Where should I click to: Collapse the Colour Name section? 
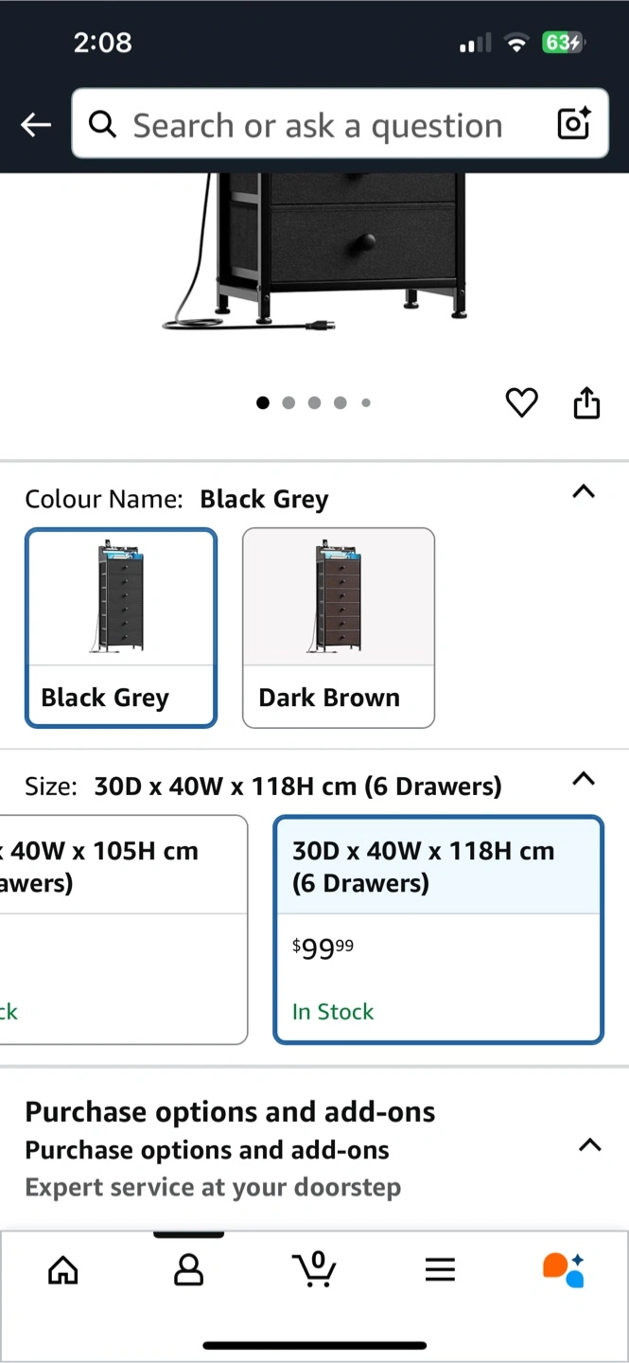[584, 491]
